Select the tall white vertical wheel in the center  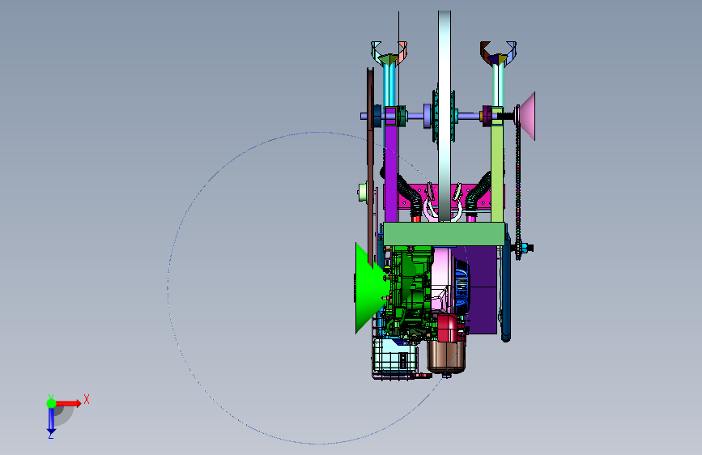[x=445, y=116]
